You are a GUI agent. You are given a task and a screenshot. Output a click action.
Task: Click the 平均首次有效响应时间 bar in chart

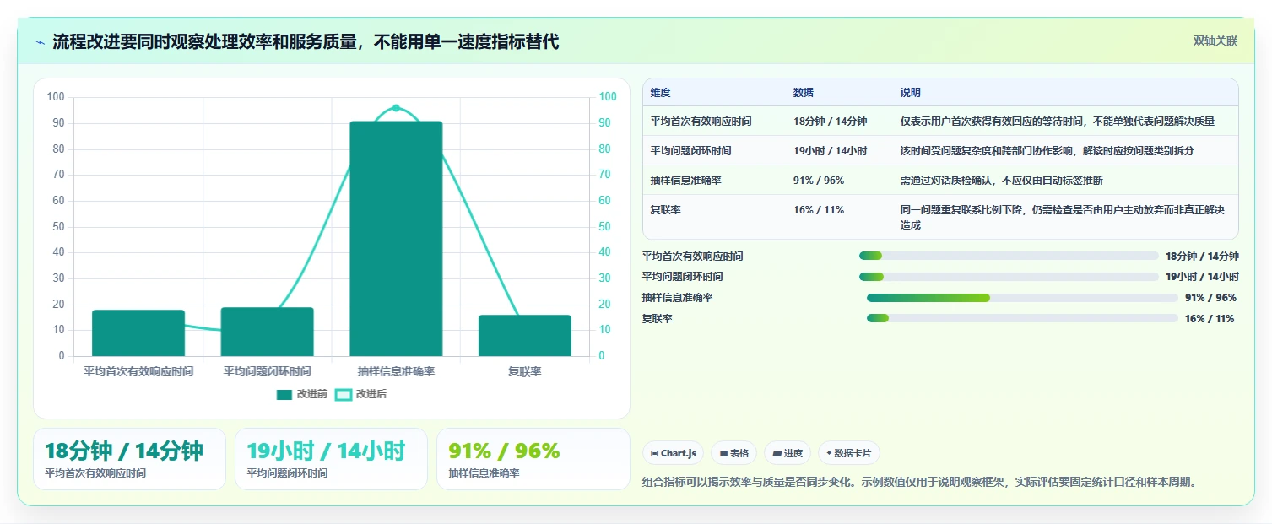tap(138, 333)
